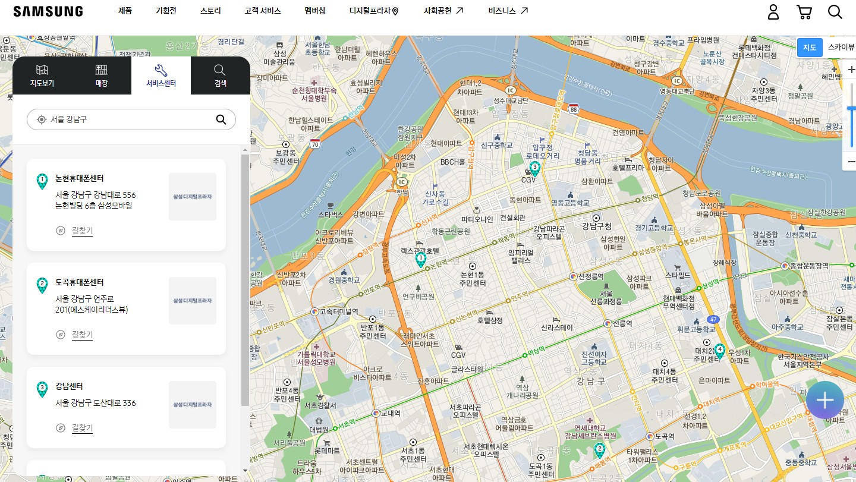The image size is (856, 482).
Task: Open site search magnifier in header
Action: click(x=835, y=12)
